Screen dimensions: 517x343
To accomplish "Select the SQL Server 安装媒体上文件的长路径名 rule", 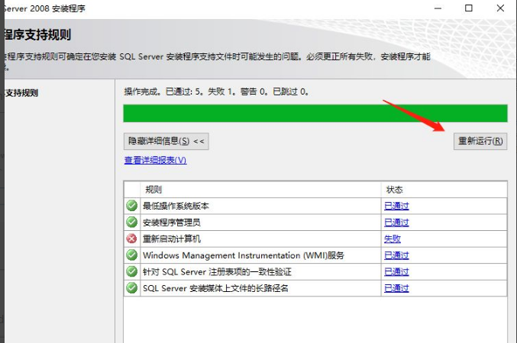I will point(215,288).
